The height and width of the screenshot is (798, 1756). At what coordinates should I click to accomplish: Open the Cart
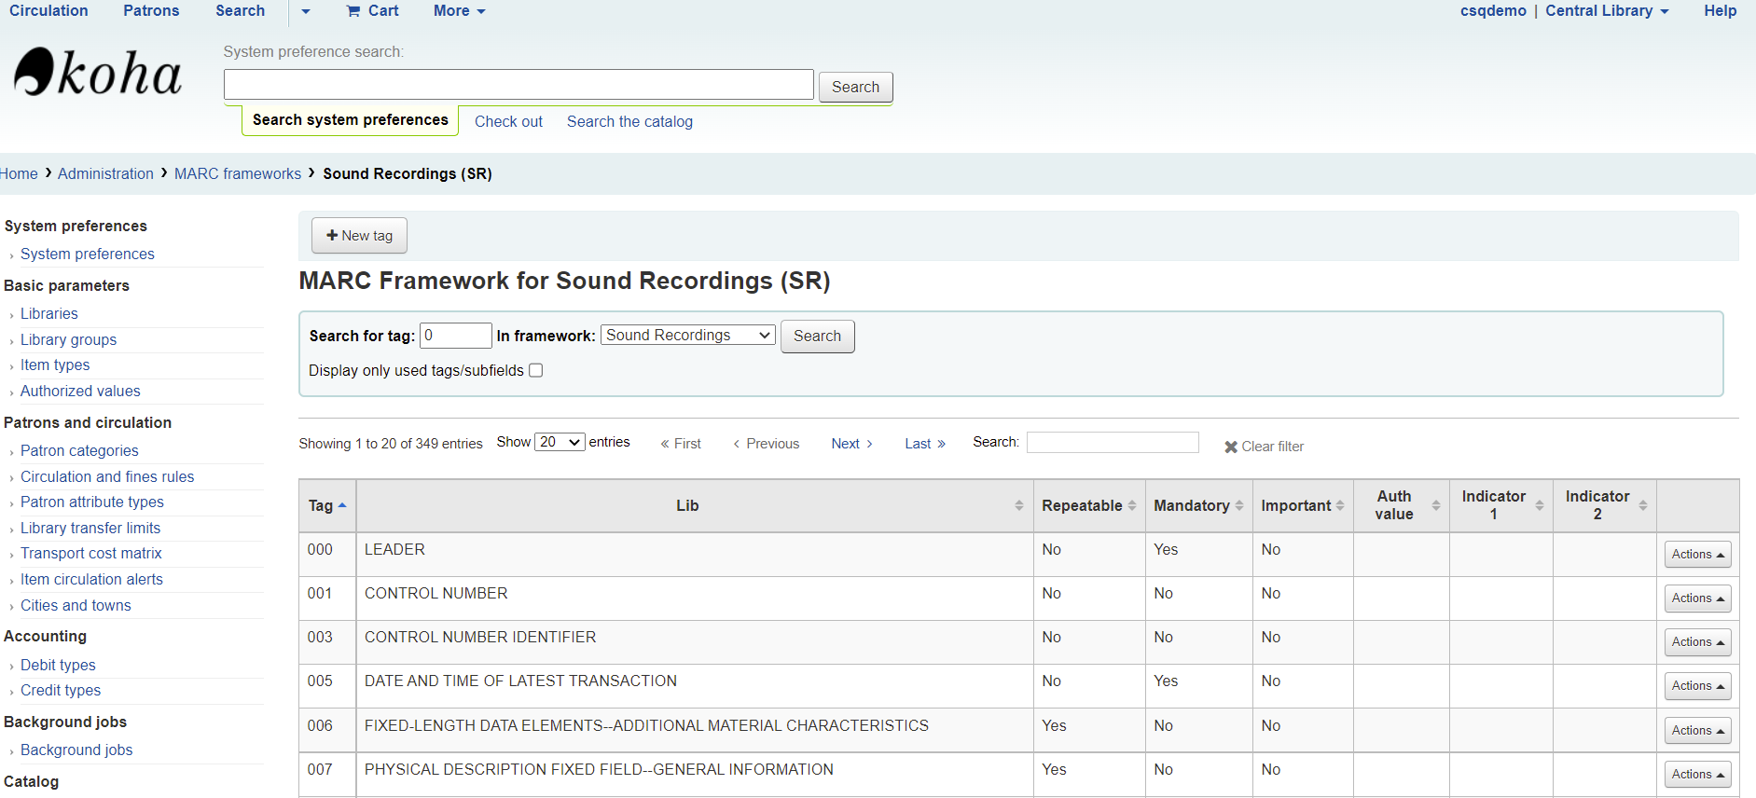(x=372, y=11)
